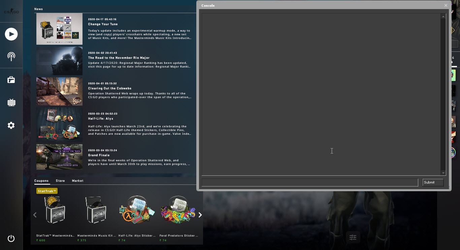The image size is (460, 250).
Task: Click the date 2020-04-17 05:42:16
Action: pyautogui.click(x=102, y=19)
